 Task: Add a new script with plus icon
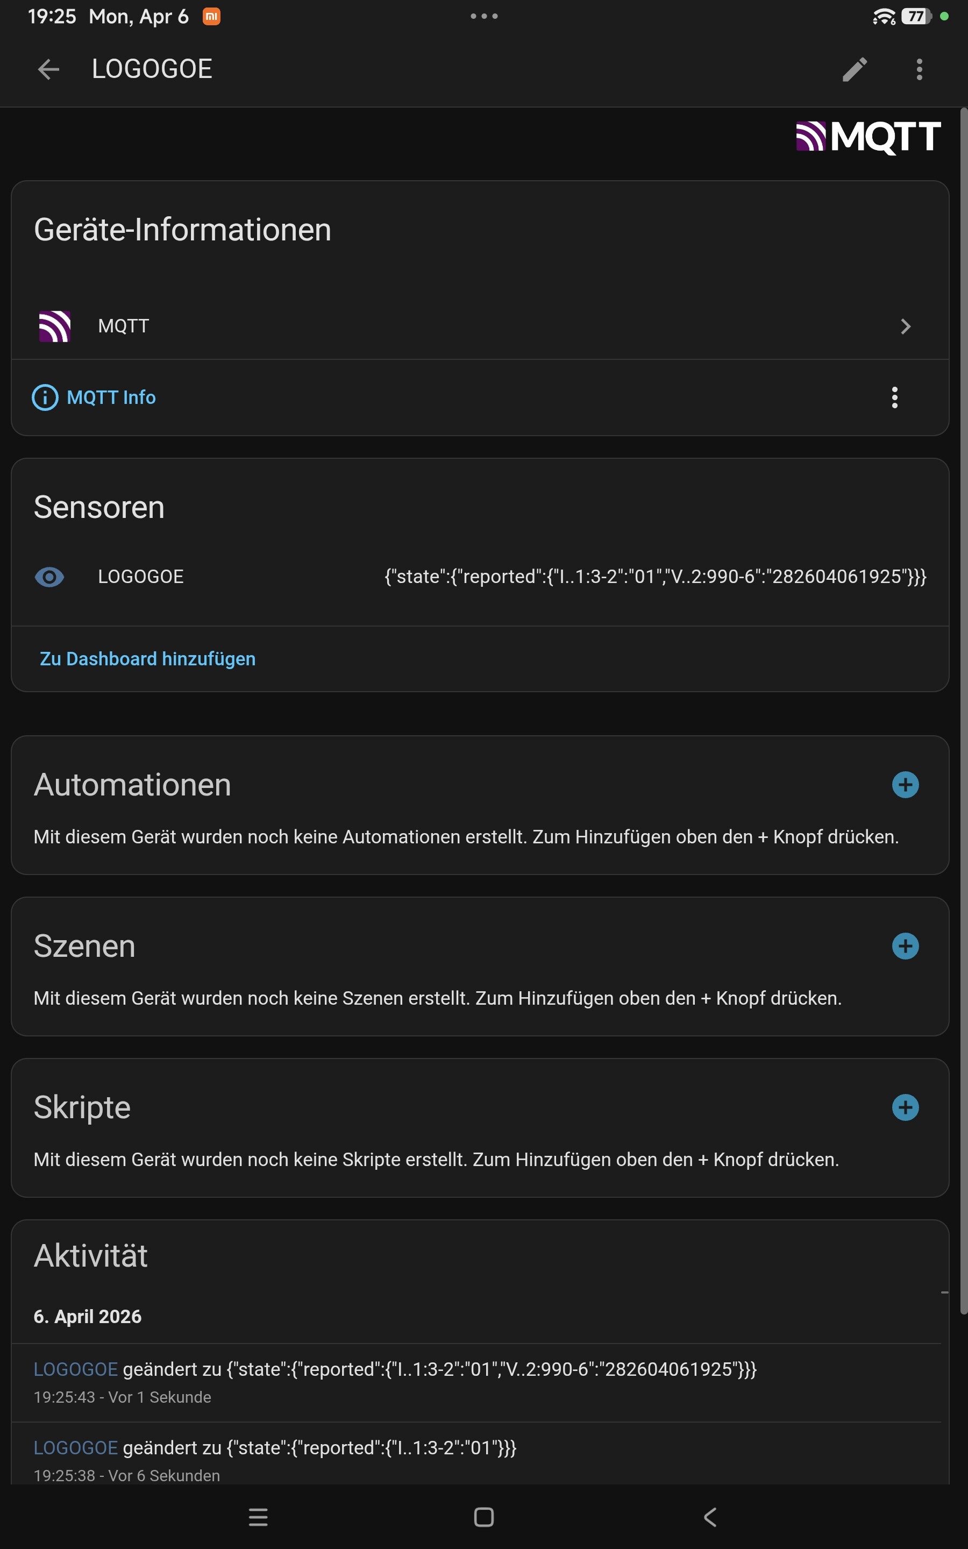coord(905,1107)
